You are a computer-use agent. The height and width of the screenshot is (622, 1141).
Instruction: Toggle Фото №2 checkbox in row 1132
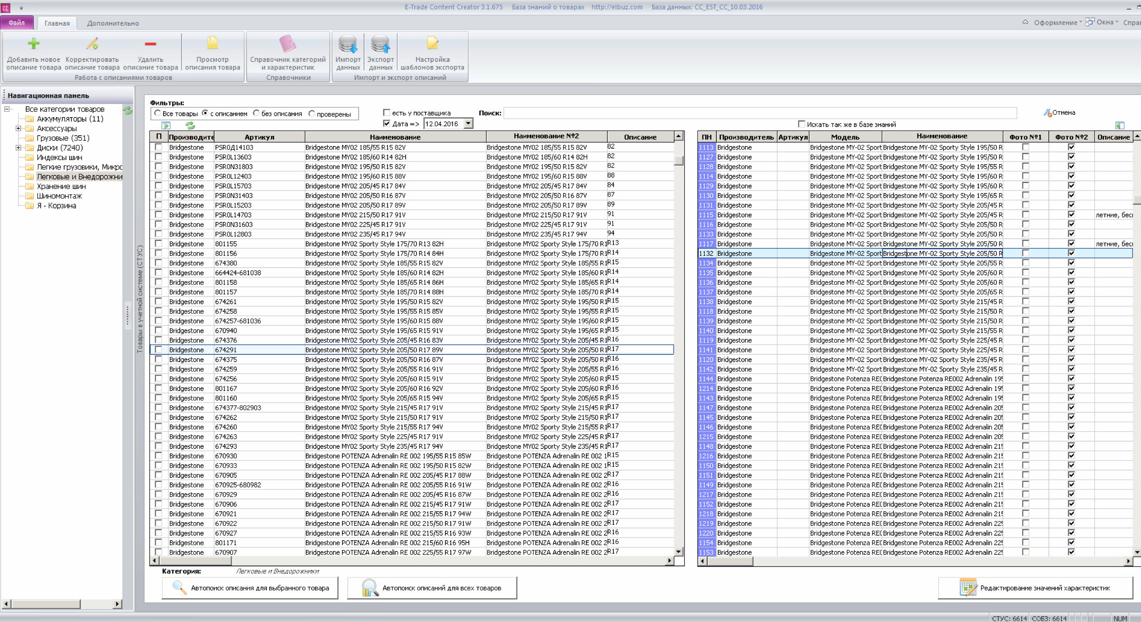pyautogui.click(x=1071, y=253)
